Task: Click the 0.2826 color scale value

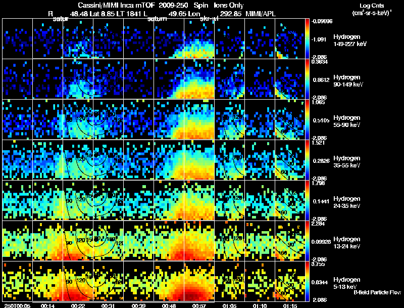Action: tap(320, 161)
